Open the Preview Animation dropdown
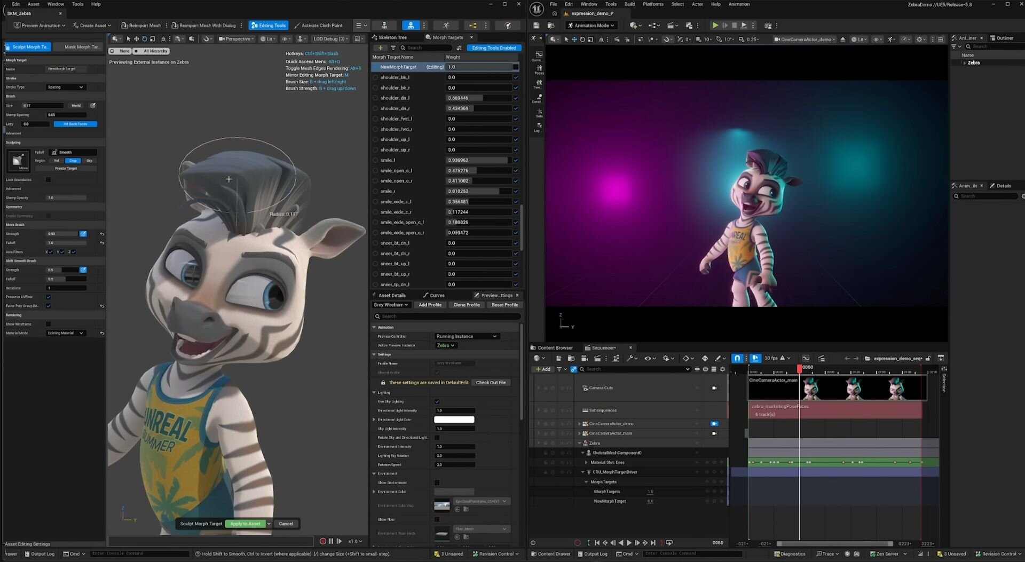1025x562 pixels. (40, 25)
